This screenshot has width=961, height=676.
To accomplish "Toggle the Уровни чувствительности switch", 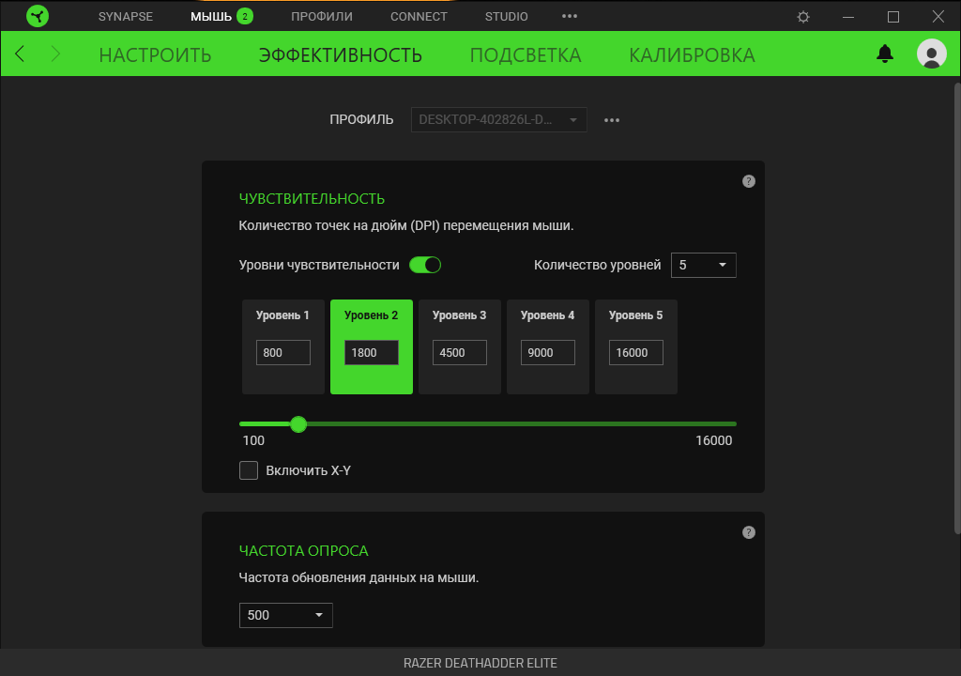I will coord(425,265).
